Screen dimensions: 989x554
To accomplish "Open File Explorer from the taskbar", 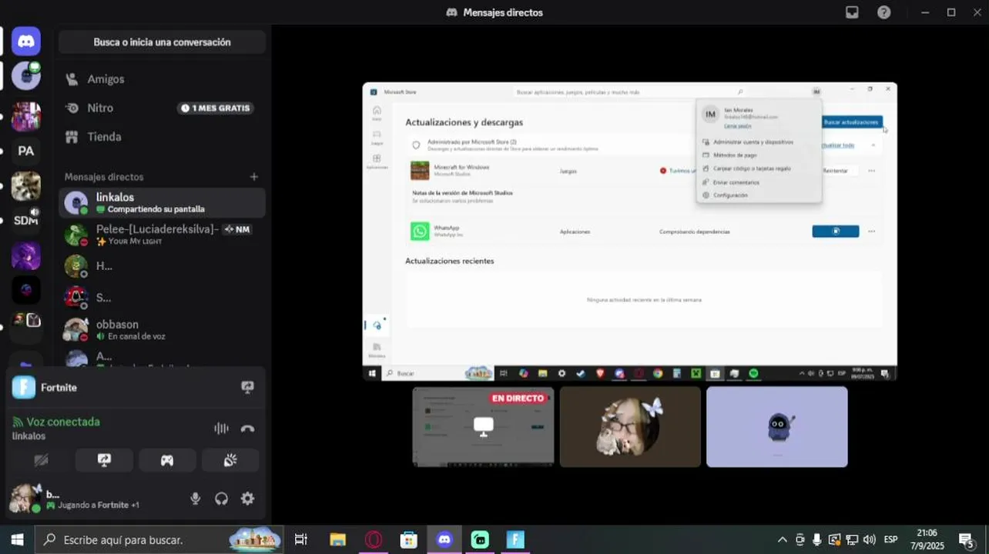I will pos(337,540).
